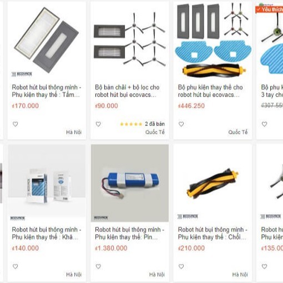Click heart on top-right Yêu thích product card
The width and height of the screenshot is (283, 283).
click(265, 124)
